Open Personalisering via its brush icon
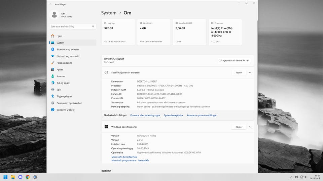This screenshot has width=323, height=181. pyautogui.click(x=52, y=63)
